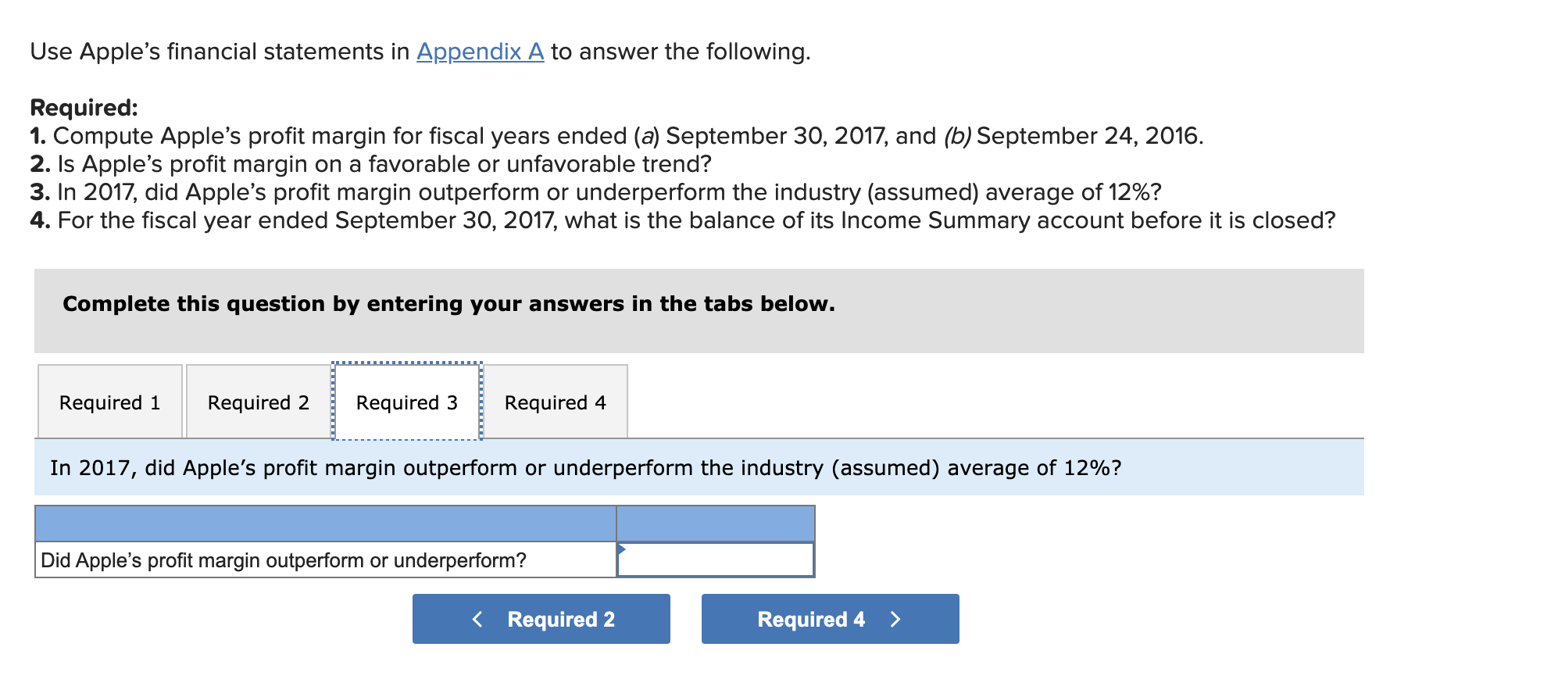The width and height of the screenshot is (1558, 697).
Task: Click the Required 4 navigation button
Action: pos(829,619)
